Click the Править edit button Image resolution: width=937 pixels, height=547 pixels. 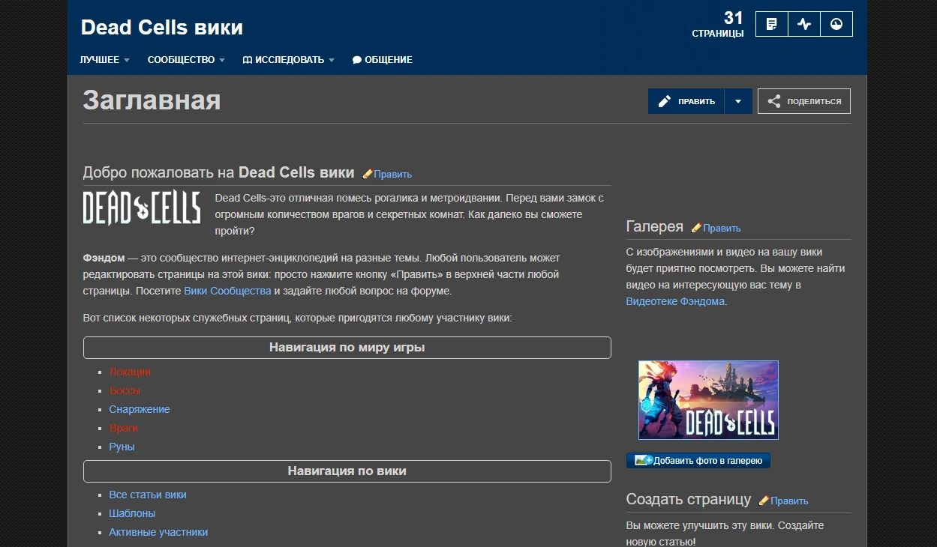coord(686,101)
